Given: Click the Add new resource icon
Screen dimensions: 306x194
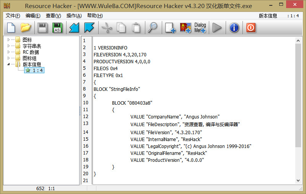Looking at the screenshot, I should (170, 28).
